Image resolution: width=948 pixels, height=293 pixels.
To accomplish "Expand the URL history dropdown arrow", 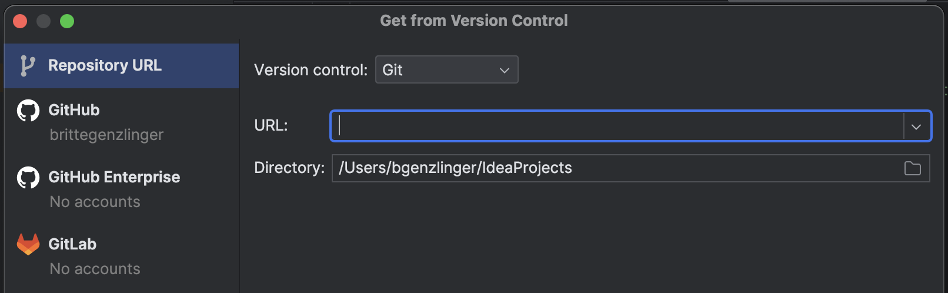I will tap(916, 126).
